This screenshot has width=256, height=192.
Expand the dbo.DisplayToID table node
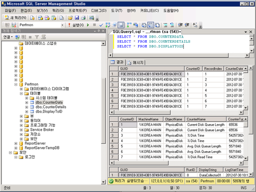coord(27,112)
